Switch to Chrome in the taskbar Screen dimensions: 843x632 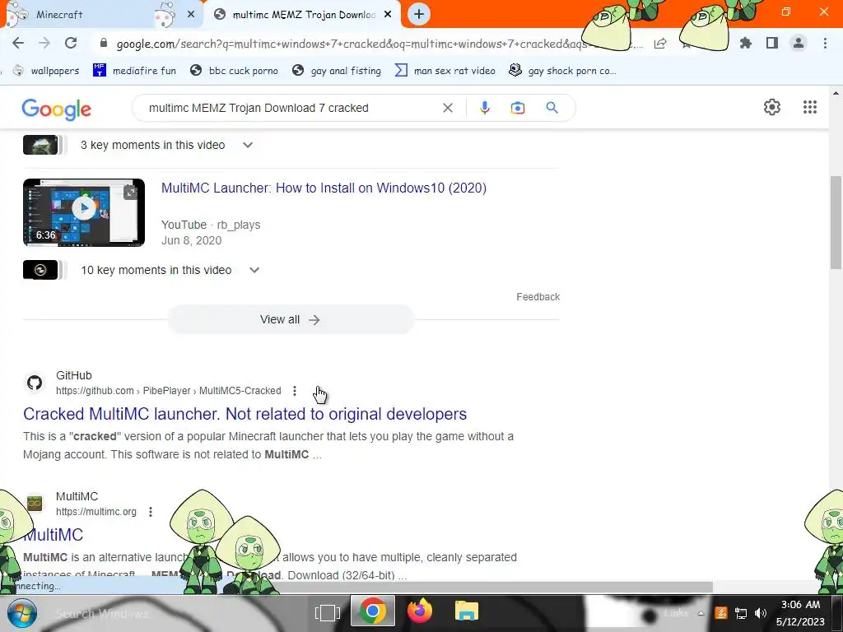point(372,611)
